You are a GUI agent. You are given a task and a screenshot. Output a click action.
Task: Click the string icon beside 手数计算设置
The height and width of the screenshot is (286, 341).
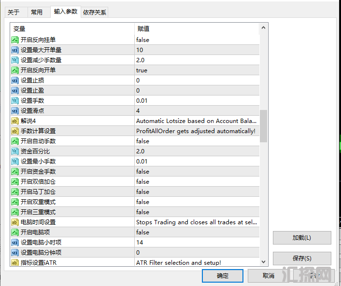point(15,131)
